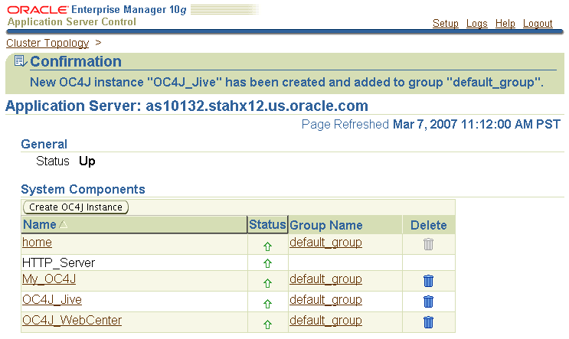Sort table by Status column header
The image size is (569, 339).
coord(267,224)
